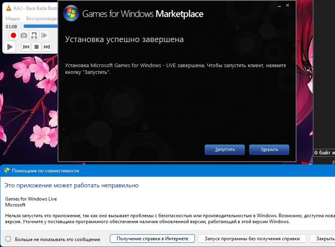Click the shield icon in compatibility assistant title
335x247 pixels.
tap(7, 170)
